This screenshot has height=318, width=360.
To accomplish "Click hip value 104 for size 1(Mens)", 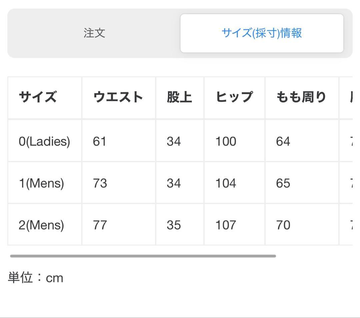I will pyautogui.click(x=225, y=183).
